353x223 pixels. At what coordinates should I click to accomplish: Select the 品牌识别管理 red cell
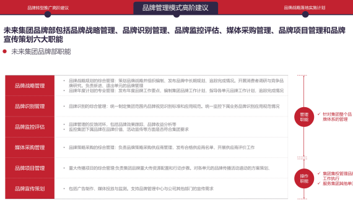30,106
